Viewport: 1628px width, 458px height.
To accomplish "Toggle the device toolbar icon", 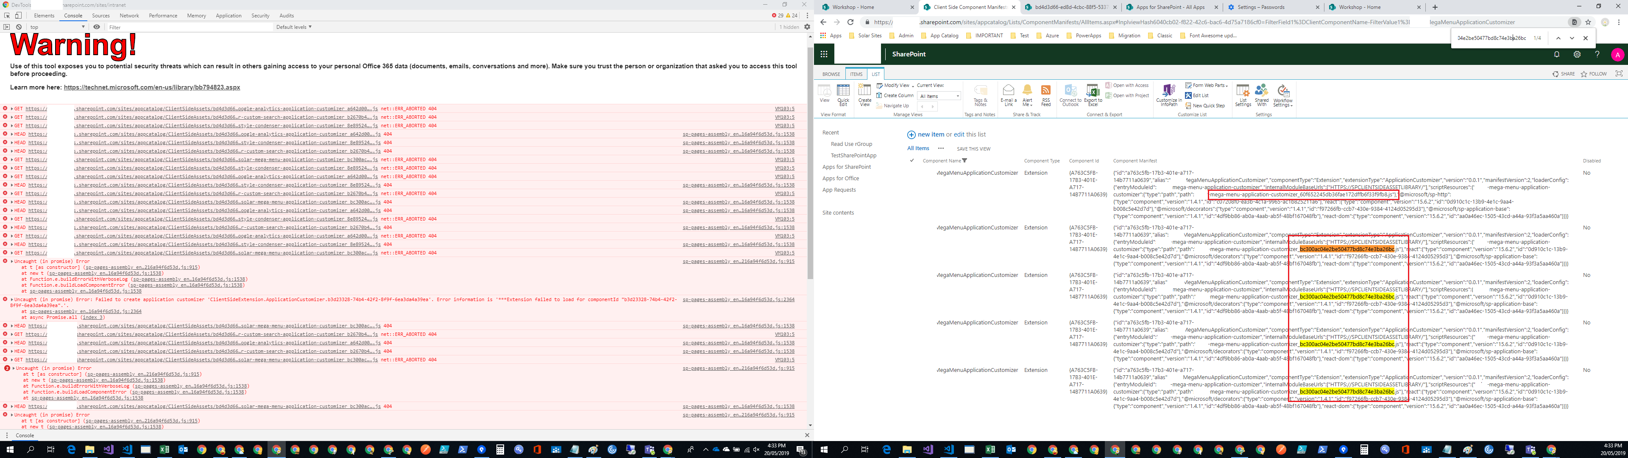I will [x=18, y=15].
